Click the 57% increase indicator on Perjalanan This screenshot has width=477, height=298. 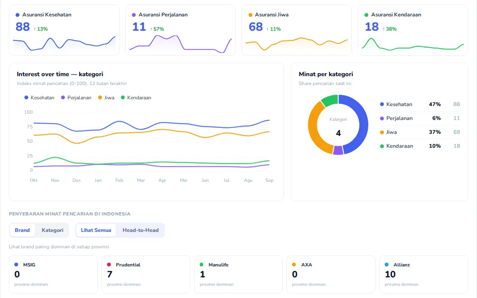coord(157,29)
